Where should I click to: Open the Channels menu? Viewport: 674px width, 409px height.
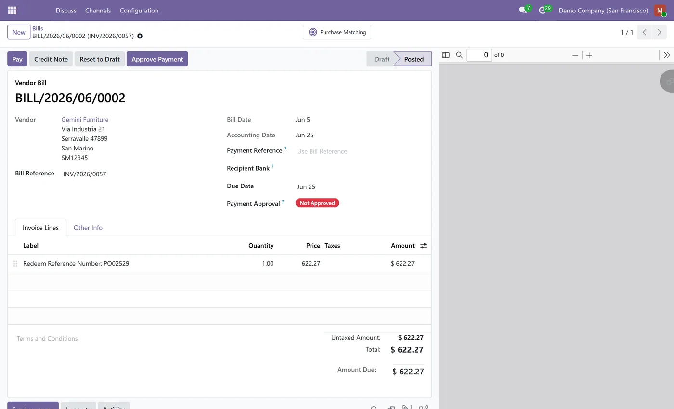tap(98, 10)
